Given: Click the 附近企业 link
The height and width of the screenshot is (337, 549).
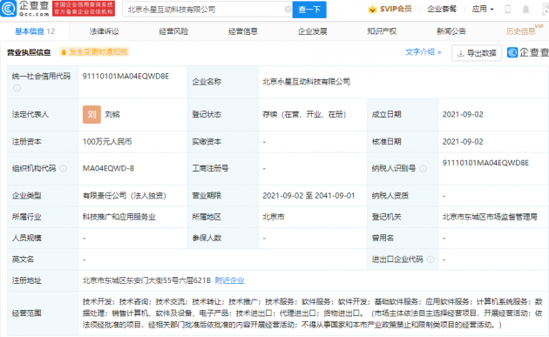Looking at the screenshot, I should [230, 280].
